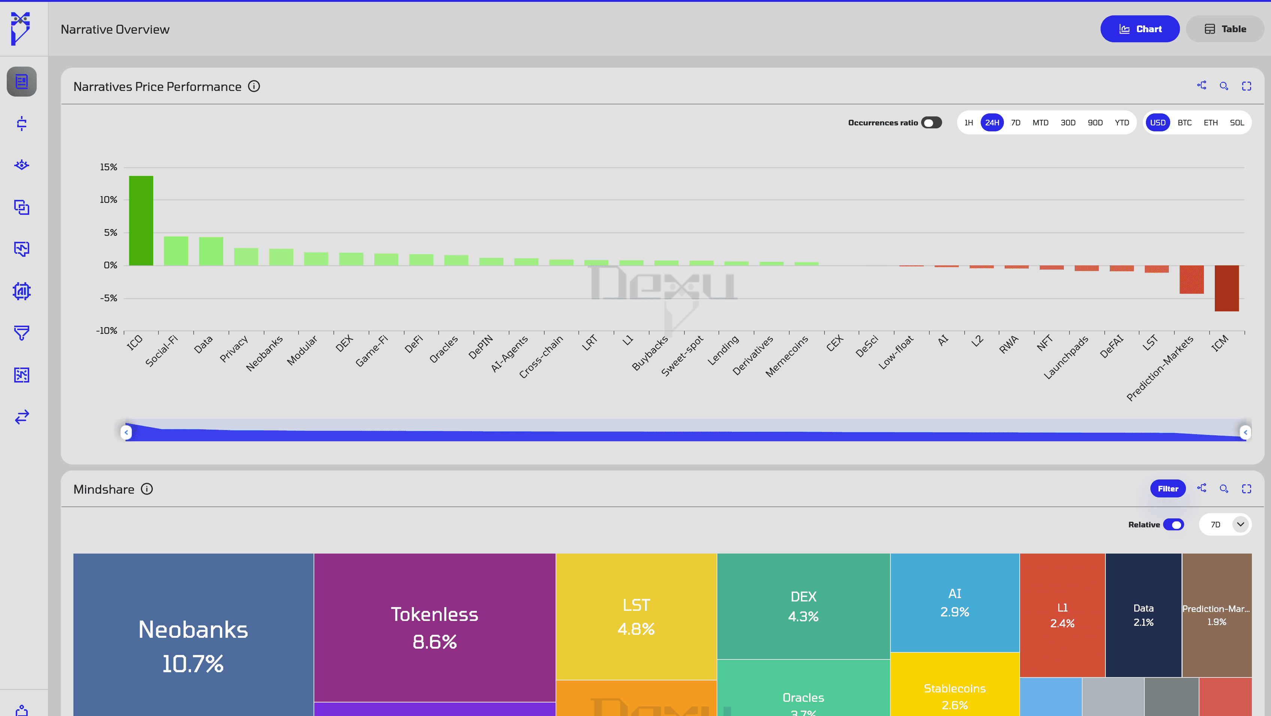Expand Narratives Price Performance to fullscreen
This screenshot has height=716, width=1271.
click(x=1247, y=86)
